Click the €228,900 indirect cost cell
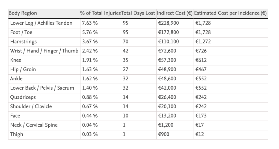Viewport: 279px width, 149px height. pos(168,23)
